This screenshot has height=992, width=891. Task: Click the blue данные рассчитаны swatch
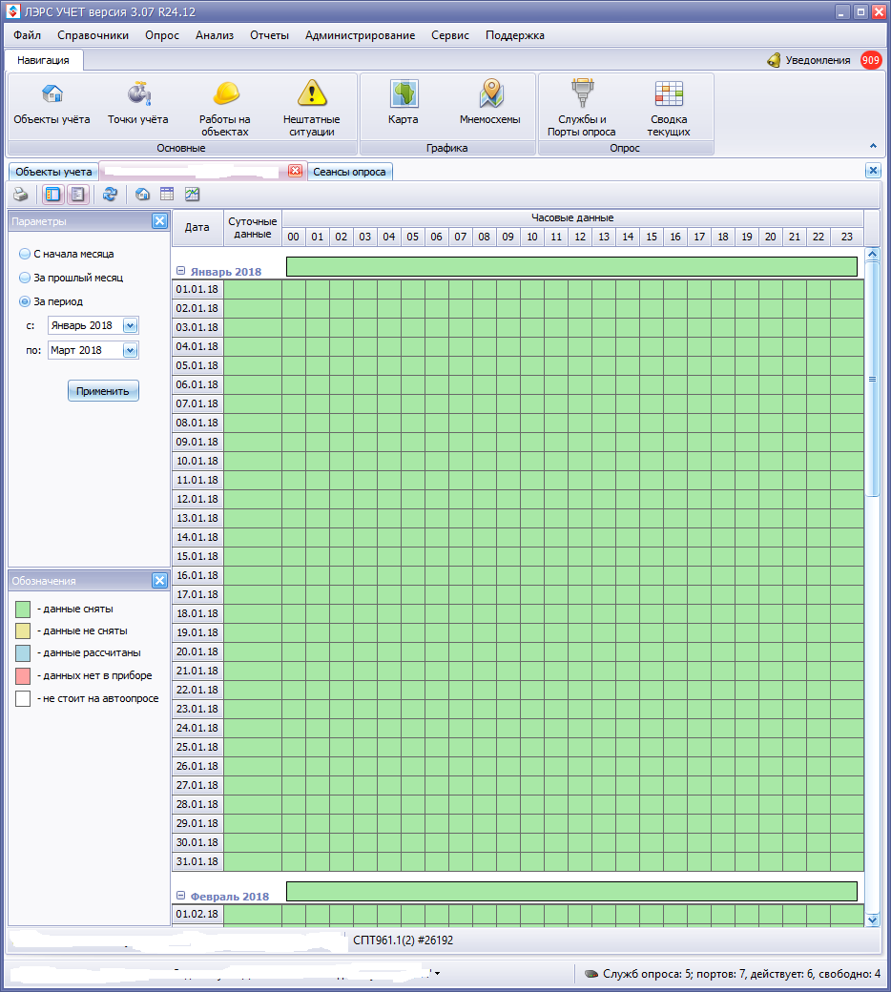(23, 652)
